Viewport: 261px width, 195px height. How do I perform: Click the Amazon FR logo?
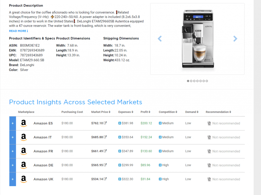pyautogui.click(x=24, y=151)
